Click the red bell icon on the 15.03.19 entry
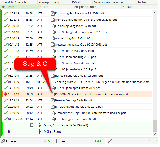Image resolution: width=160 pixels, height=147 pixels. 6,94
